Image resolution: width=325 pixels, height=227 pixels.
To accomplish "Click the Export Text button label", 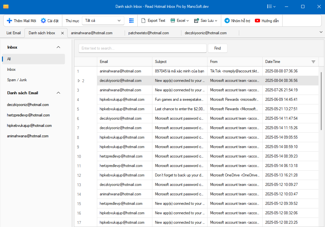I will [157, 21].
